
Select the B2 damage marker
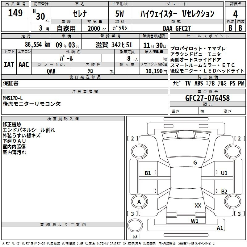pos(224,191)
